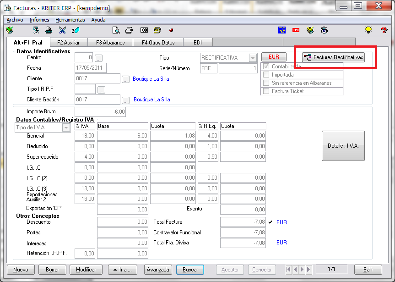Click the Retención I.R.P.F. percentage field

click(85, 254)
